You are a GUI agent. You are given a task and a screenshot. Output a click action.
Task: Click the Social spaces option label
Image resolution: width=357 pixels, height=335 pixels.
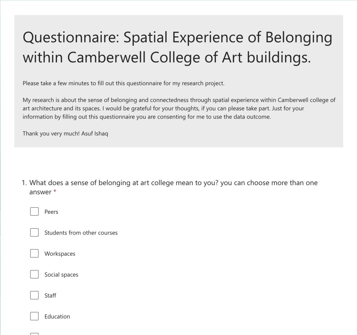[x=61, y=274]
